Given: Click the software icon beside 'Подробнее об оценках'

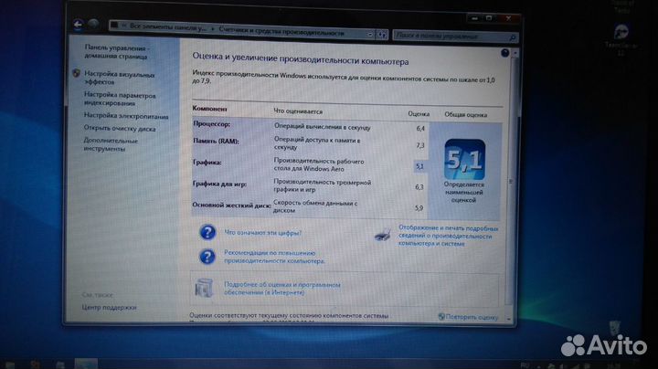Looking at the screenshot, I should [204, 288].
